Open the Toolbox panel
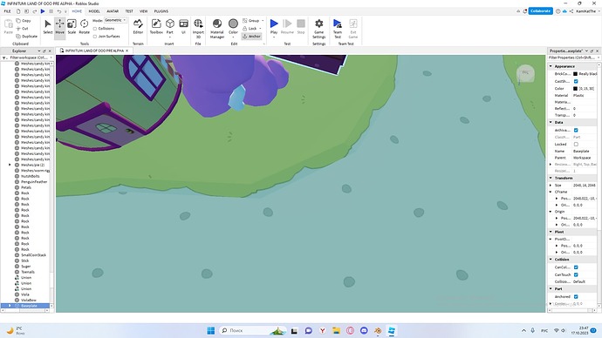Viewport: 602px width, 338px height. [x=156, y=27]
